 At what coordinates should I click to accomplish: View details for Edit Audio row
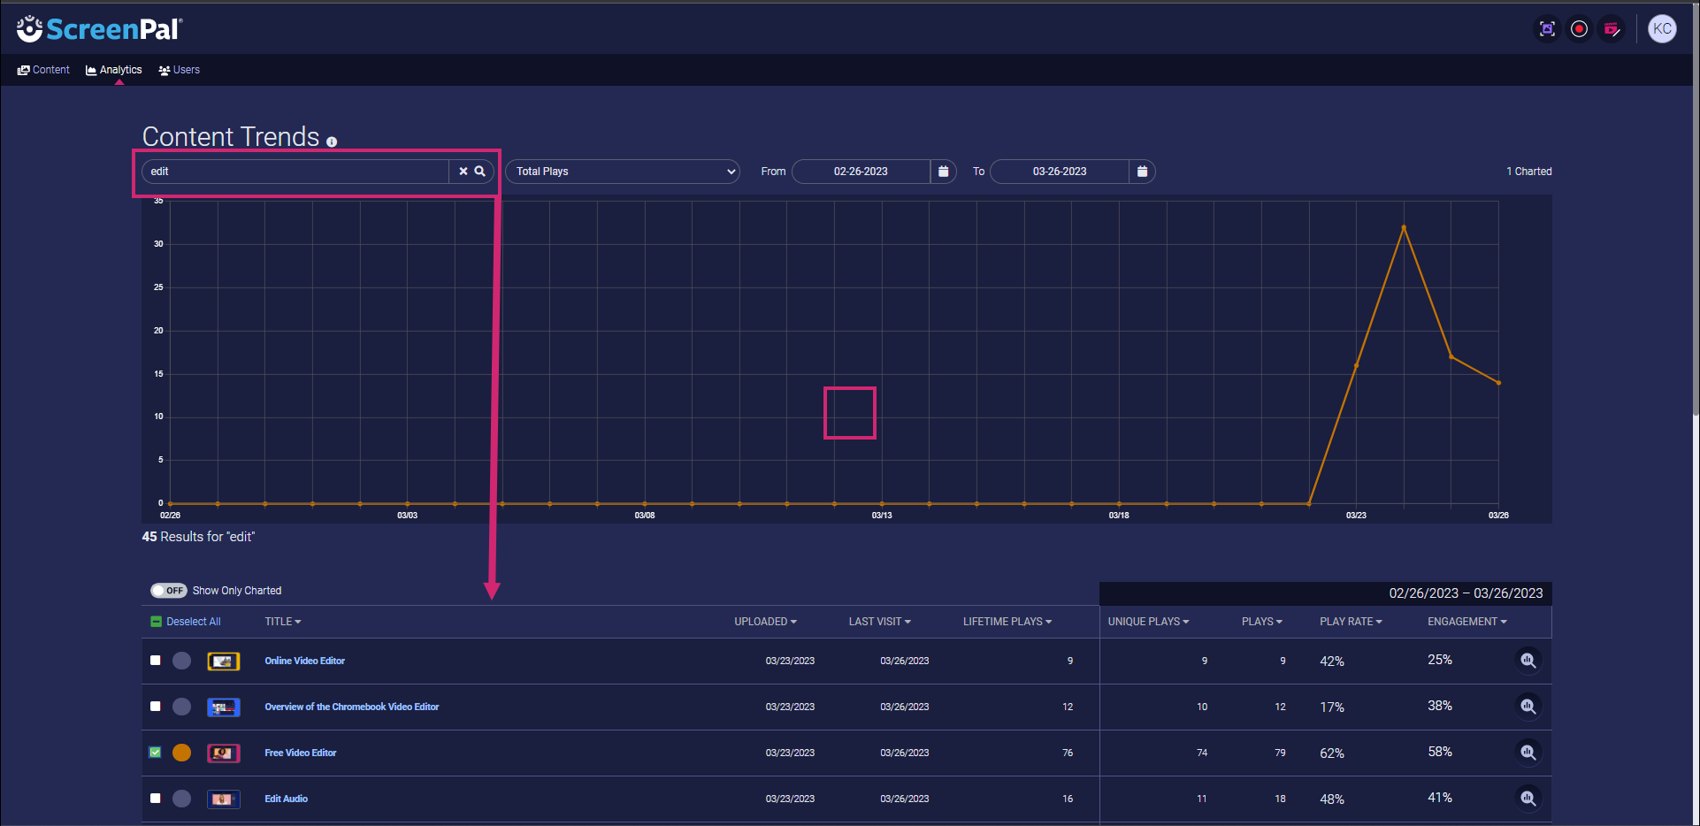pyautogui.click(x=1528, y=799)
